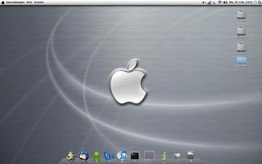Viewport: 262px width, 164px height.
Task: Launch the music note player from the dock
Action: pyautogui.click(x=122, y=156)
